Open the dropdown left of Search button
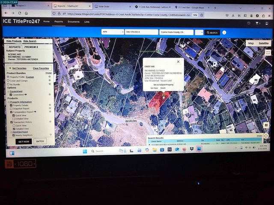 [199, 32]
